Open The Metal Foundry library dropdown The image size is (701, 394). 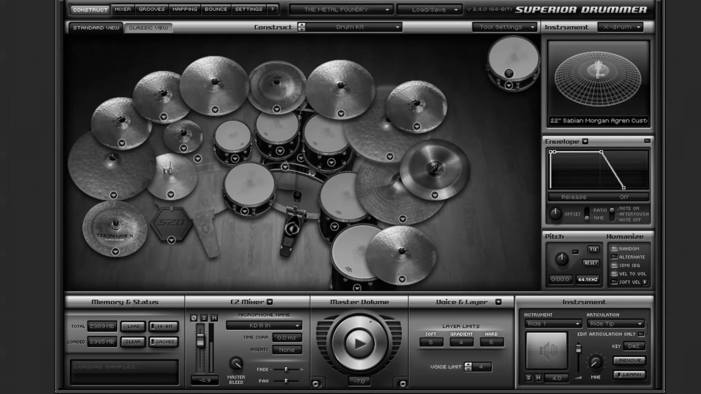(x=341, y=9)
